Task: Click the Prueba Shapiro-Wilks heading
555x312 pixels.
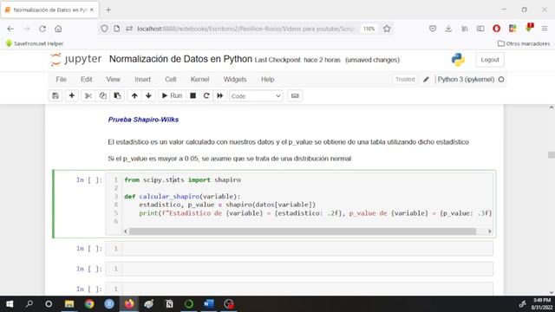Action: 143,120
